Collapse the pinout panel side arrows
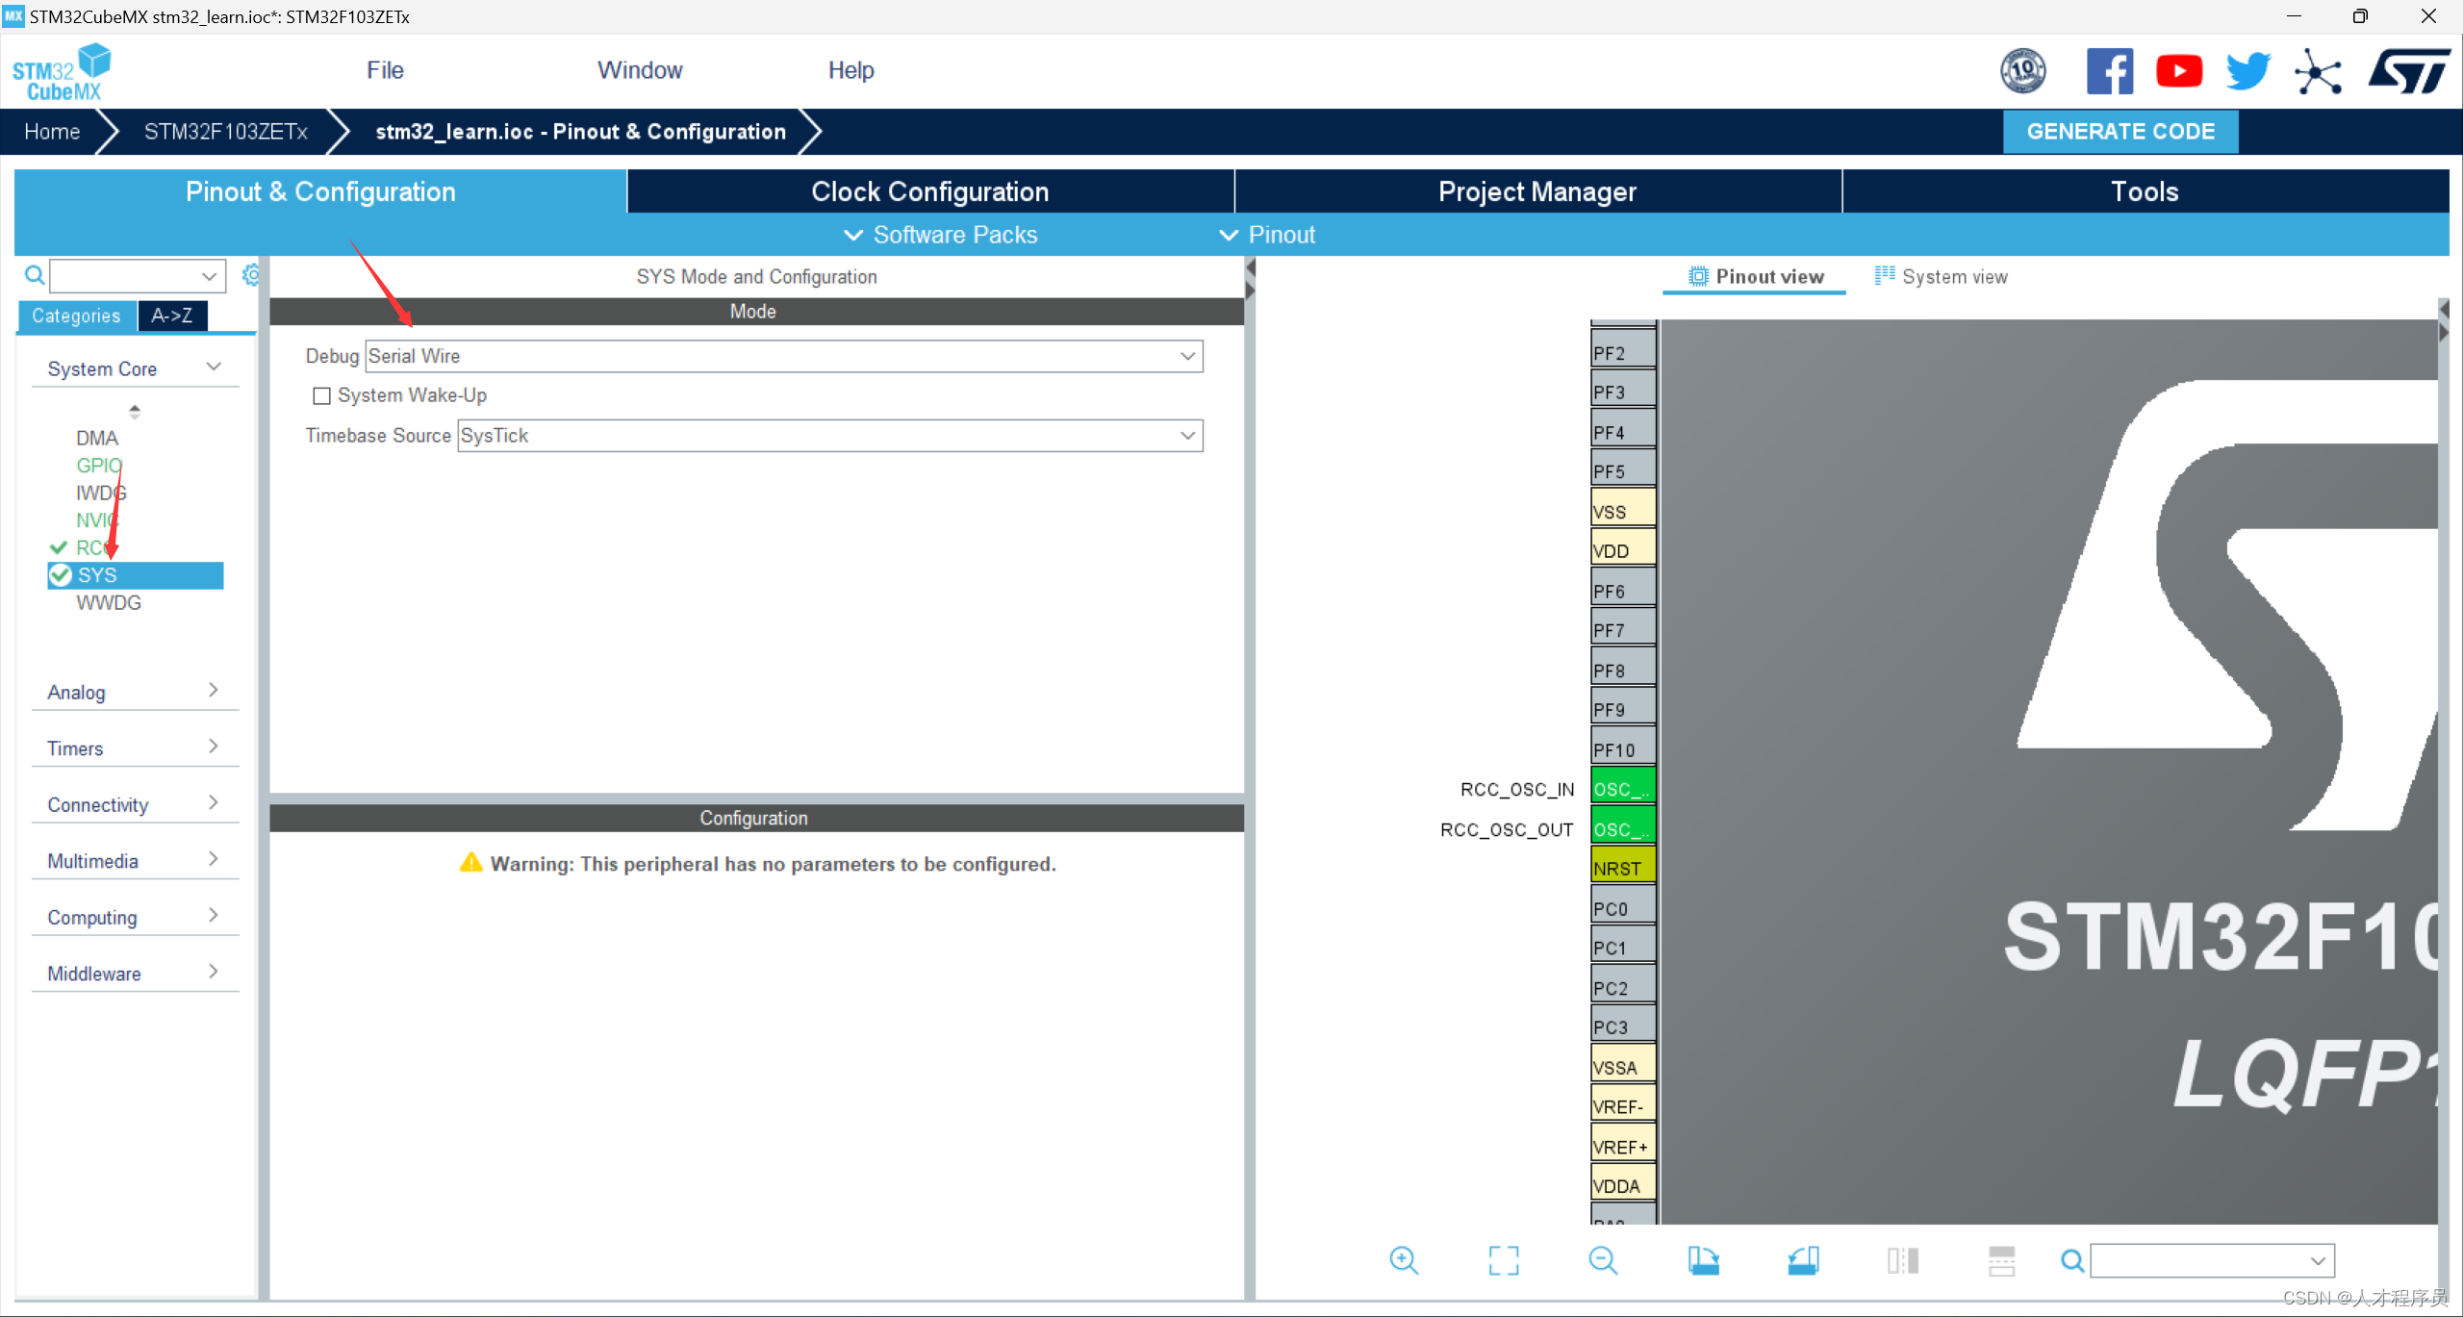This screenshot has height=1317, width=2463. [x=2444, y=320]
